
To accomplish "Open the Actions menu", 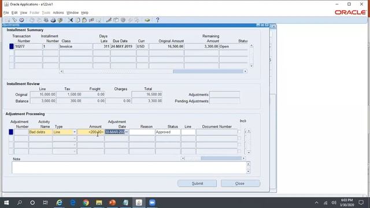I will point(58,13).
